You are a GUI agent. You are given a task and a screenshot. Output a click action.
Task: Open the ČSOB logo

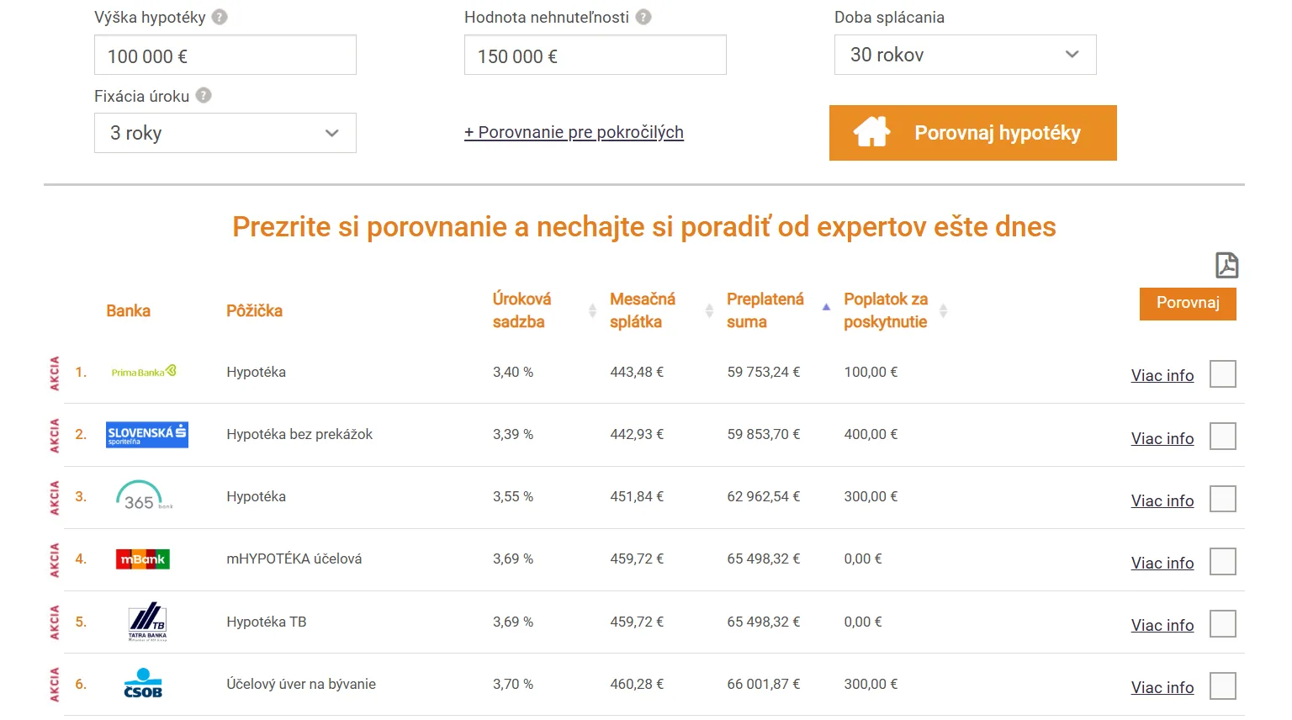[x=143, y=684]
